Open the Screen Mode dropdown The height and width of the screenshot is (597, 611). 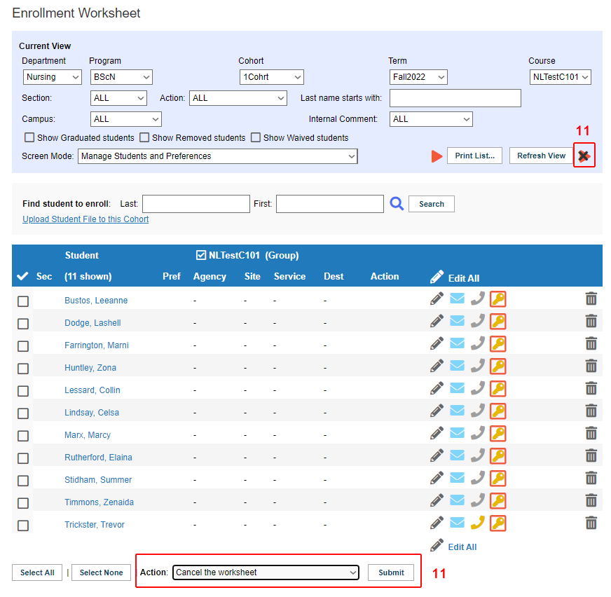click(217, 156)
